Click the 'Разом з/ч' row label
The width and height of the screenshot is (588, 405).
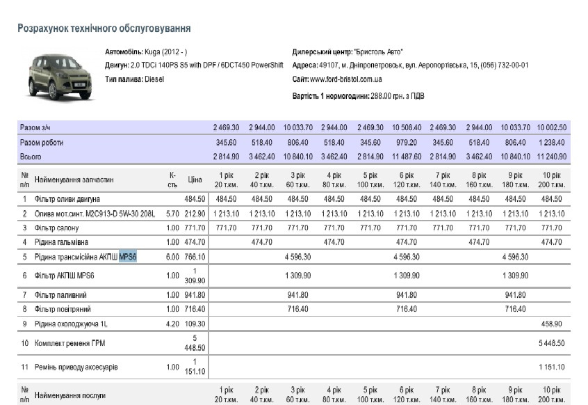click(35, 127)
